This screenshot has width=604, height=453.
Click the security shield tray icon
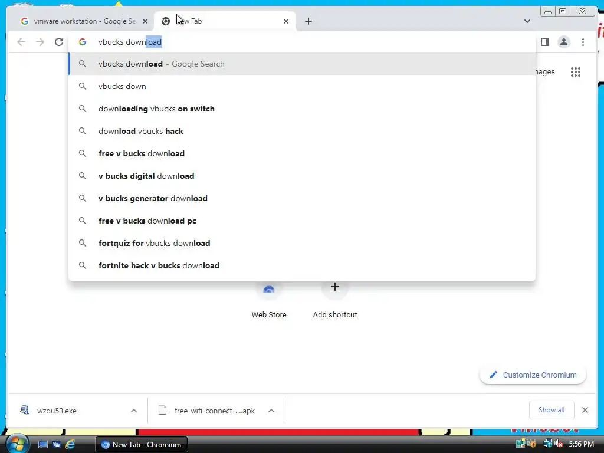(531, 444)
